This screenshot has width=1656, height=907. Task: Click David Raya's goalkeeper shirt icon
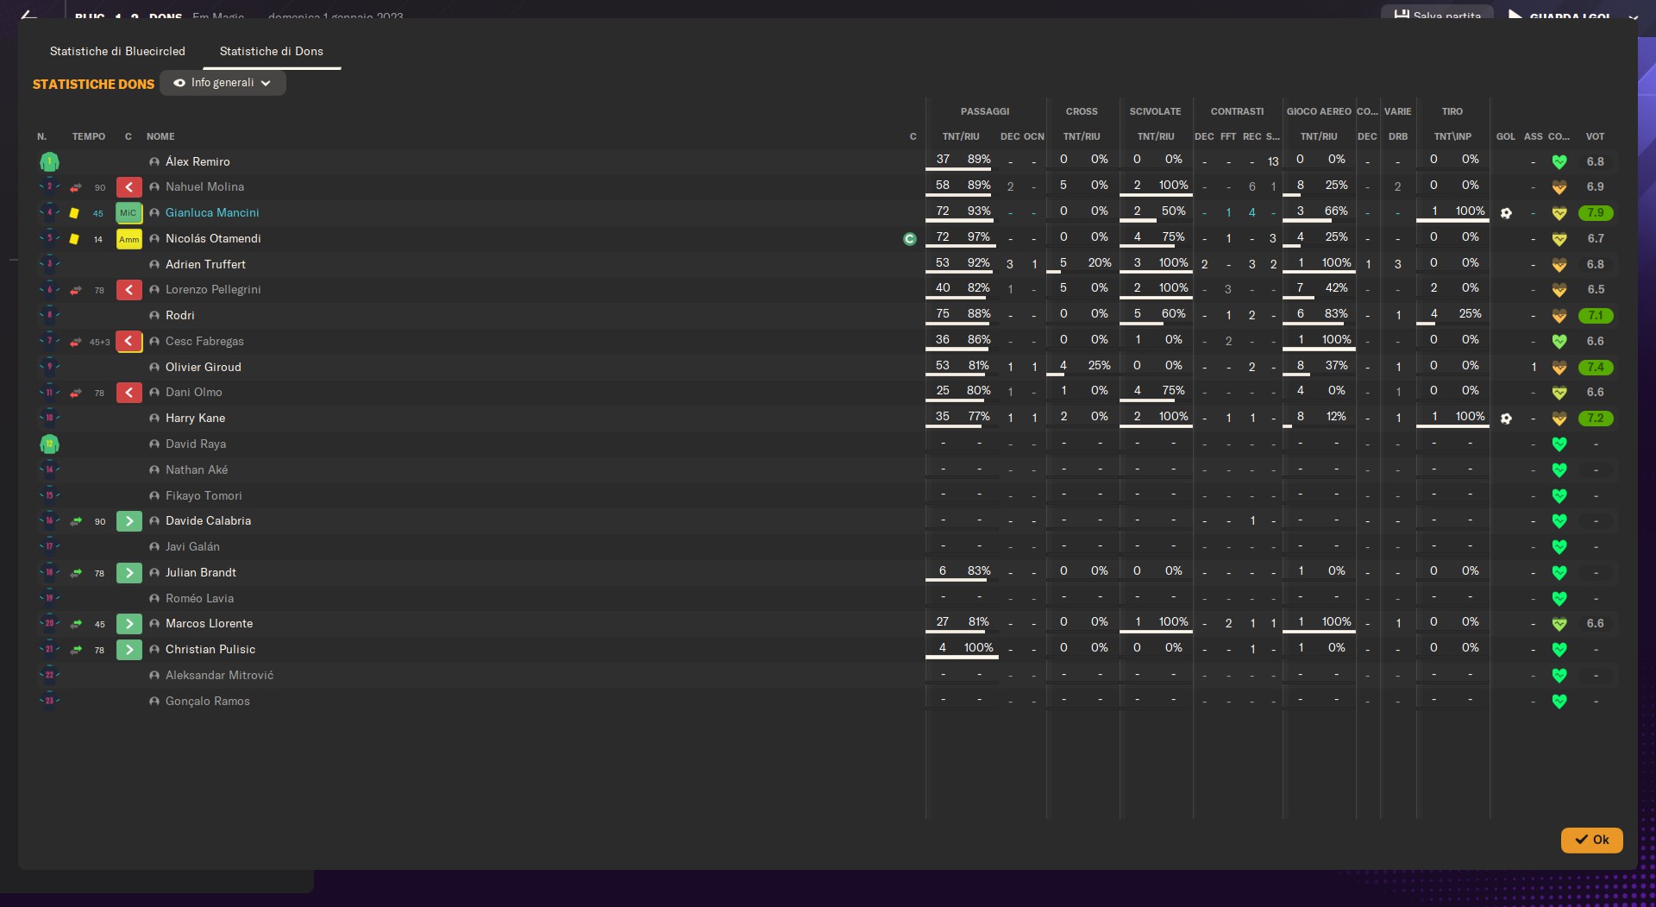[49, 444]
